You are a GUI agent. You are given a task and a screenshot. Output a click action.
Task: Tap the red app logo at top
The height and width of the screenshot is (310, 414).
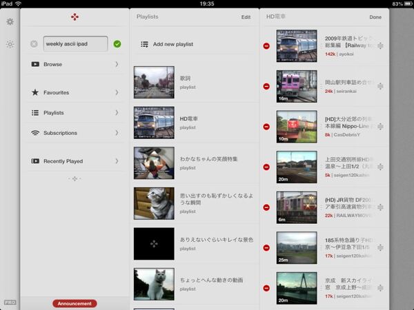tap(75, 17)
